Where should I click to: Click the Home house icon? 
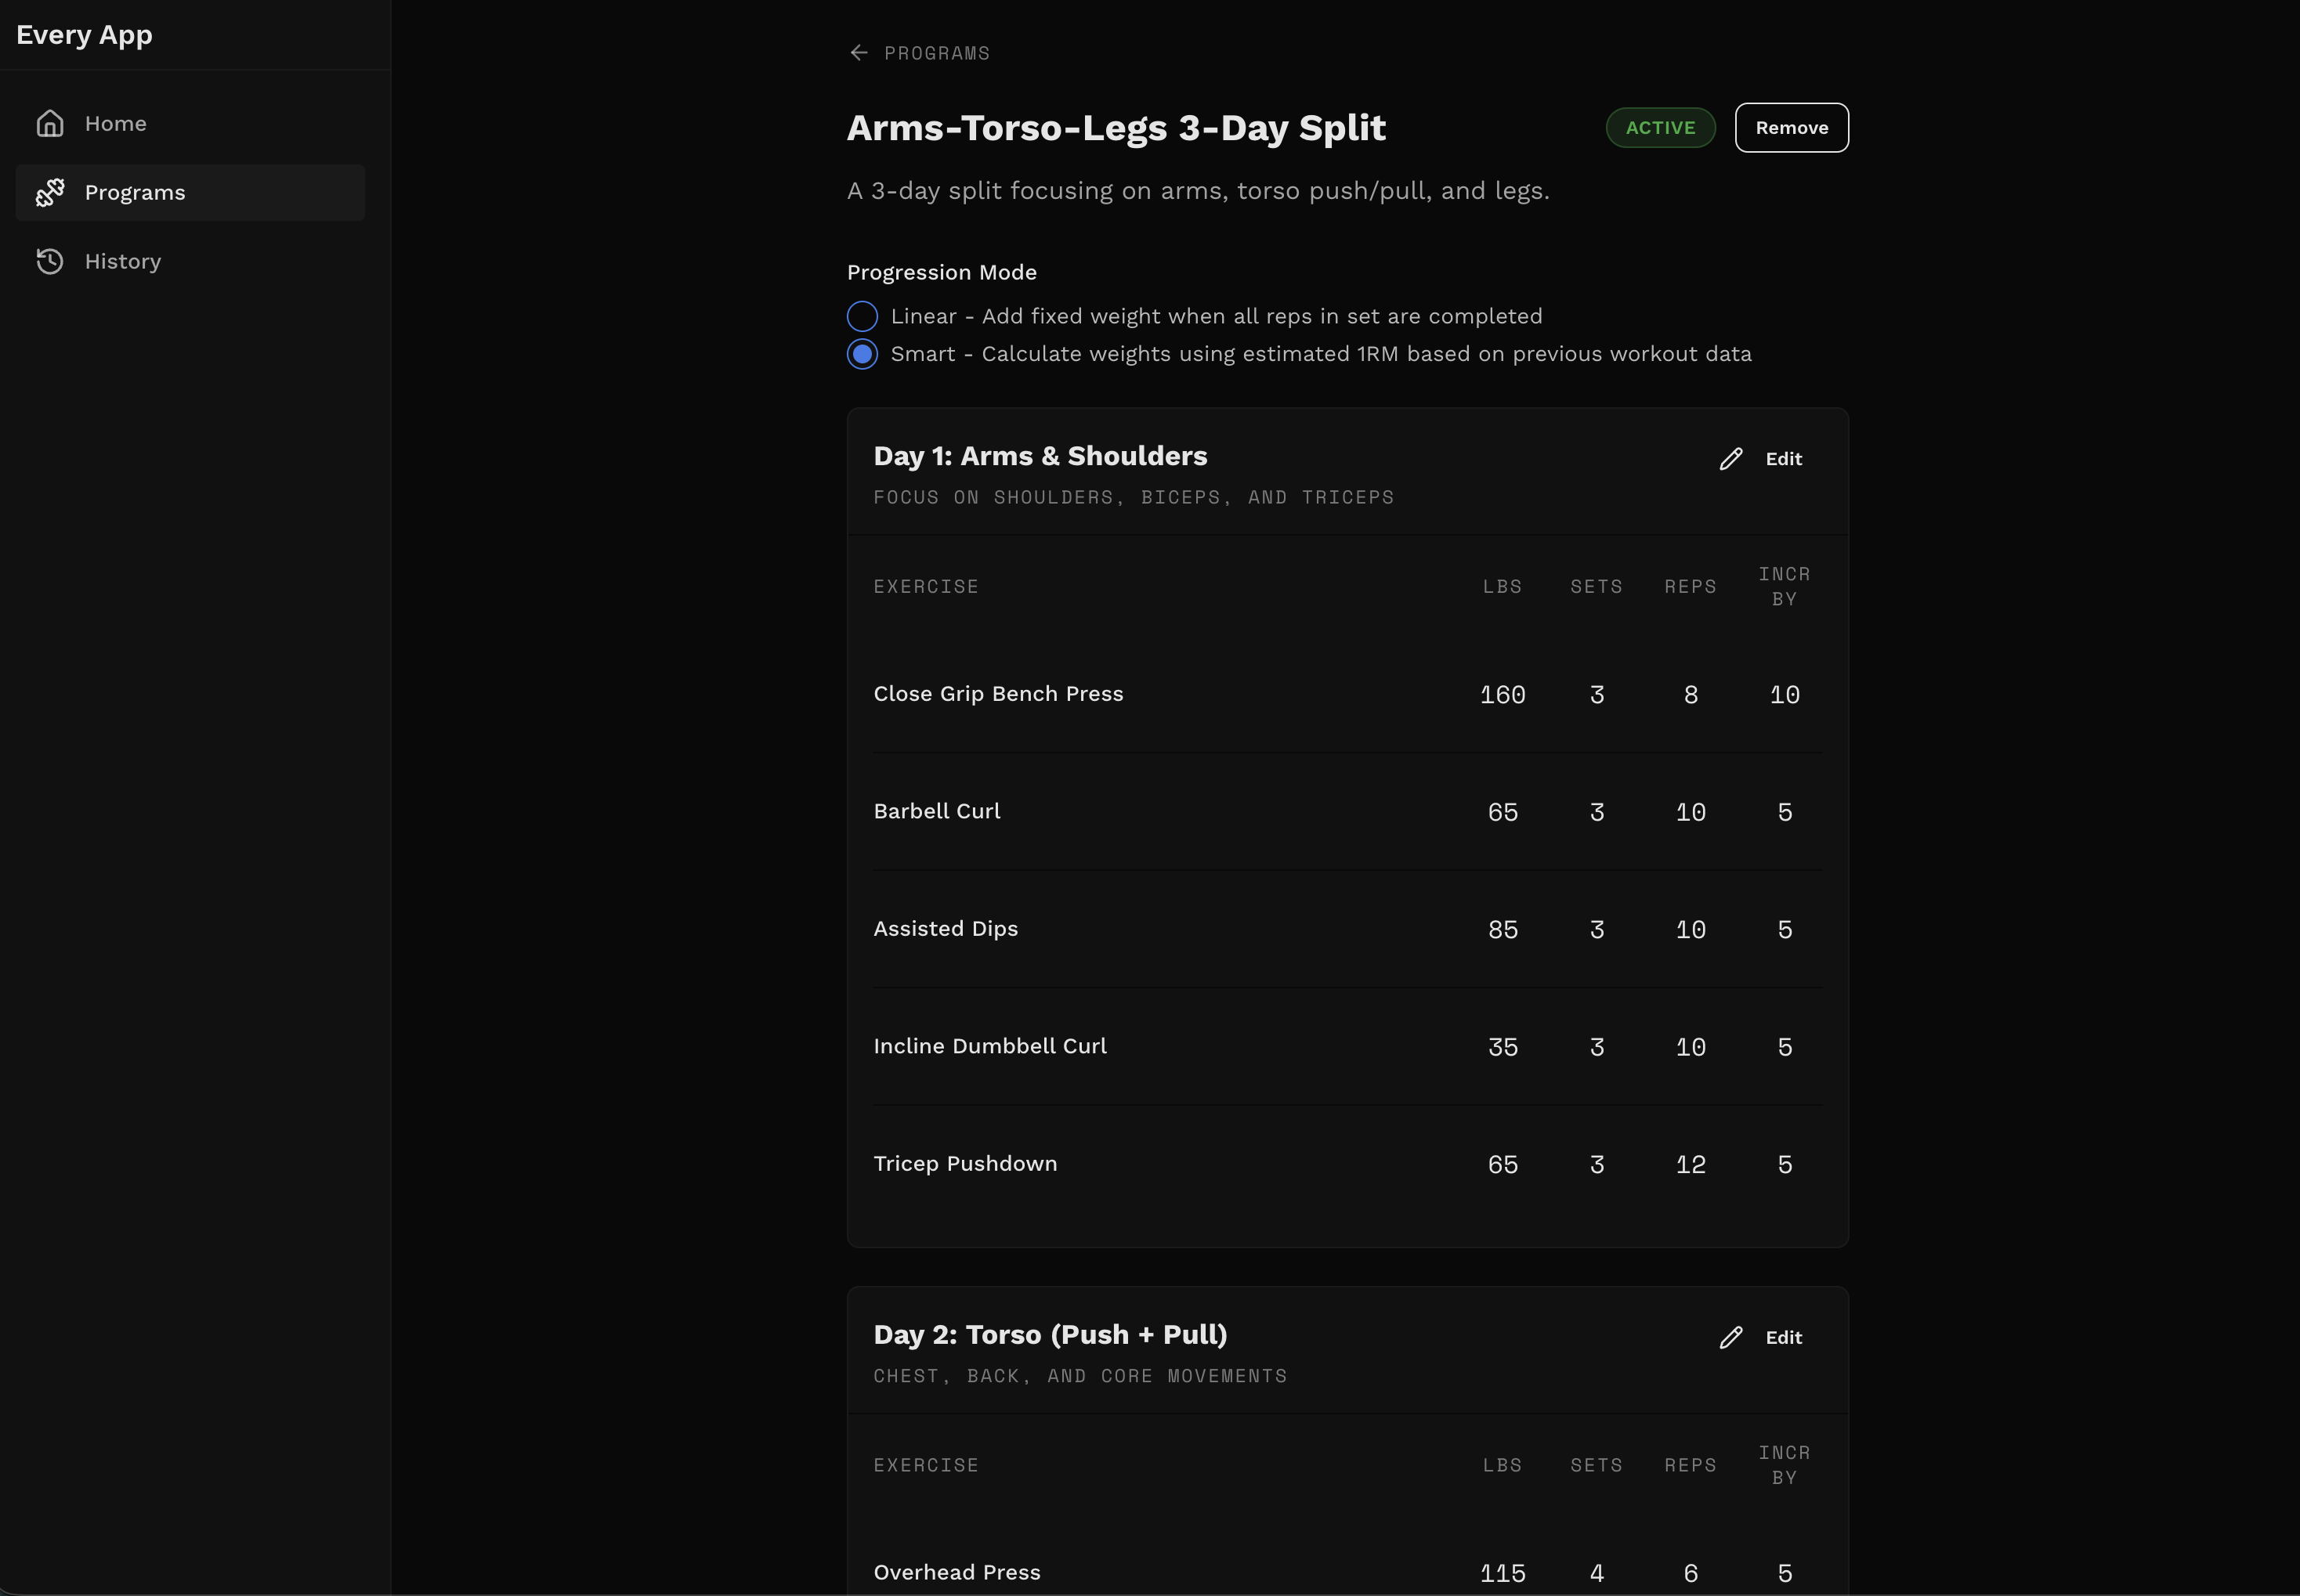pyautogui.click(x=50, y=123)
